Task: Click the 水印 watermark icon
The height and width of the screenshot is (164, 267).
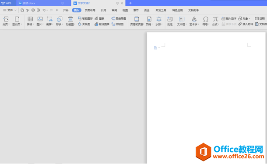Action: pos(159,19)
